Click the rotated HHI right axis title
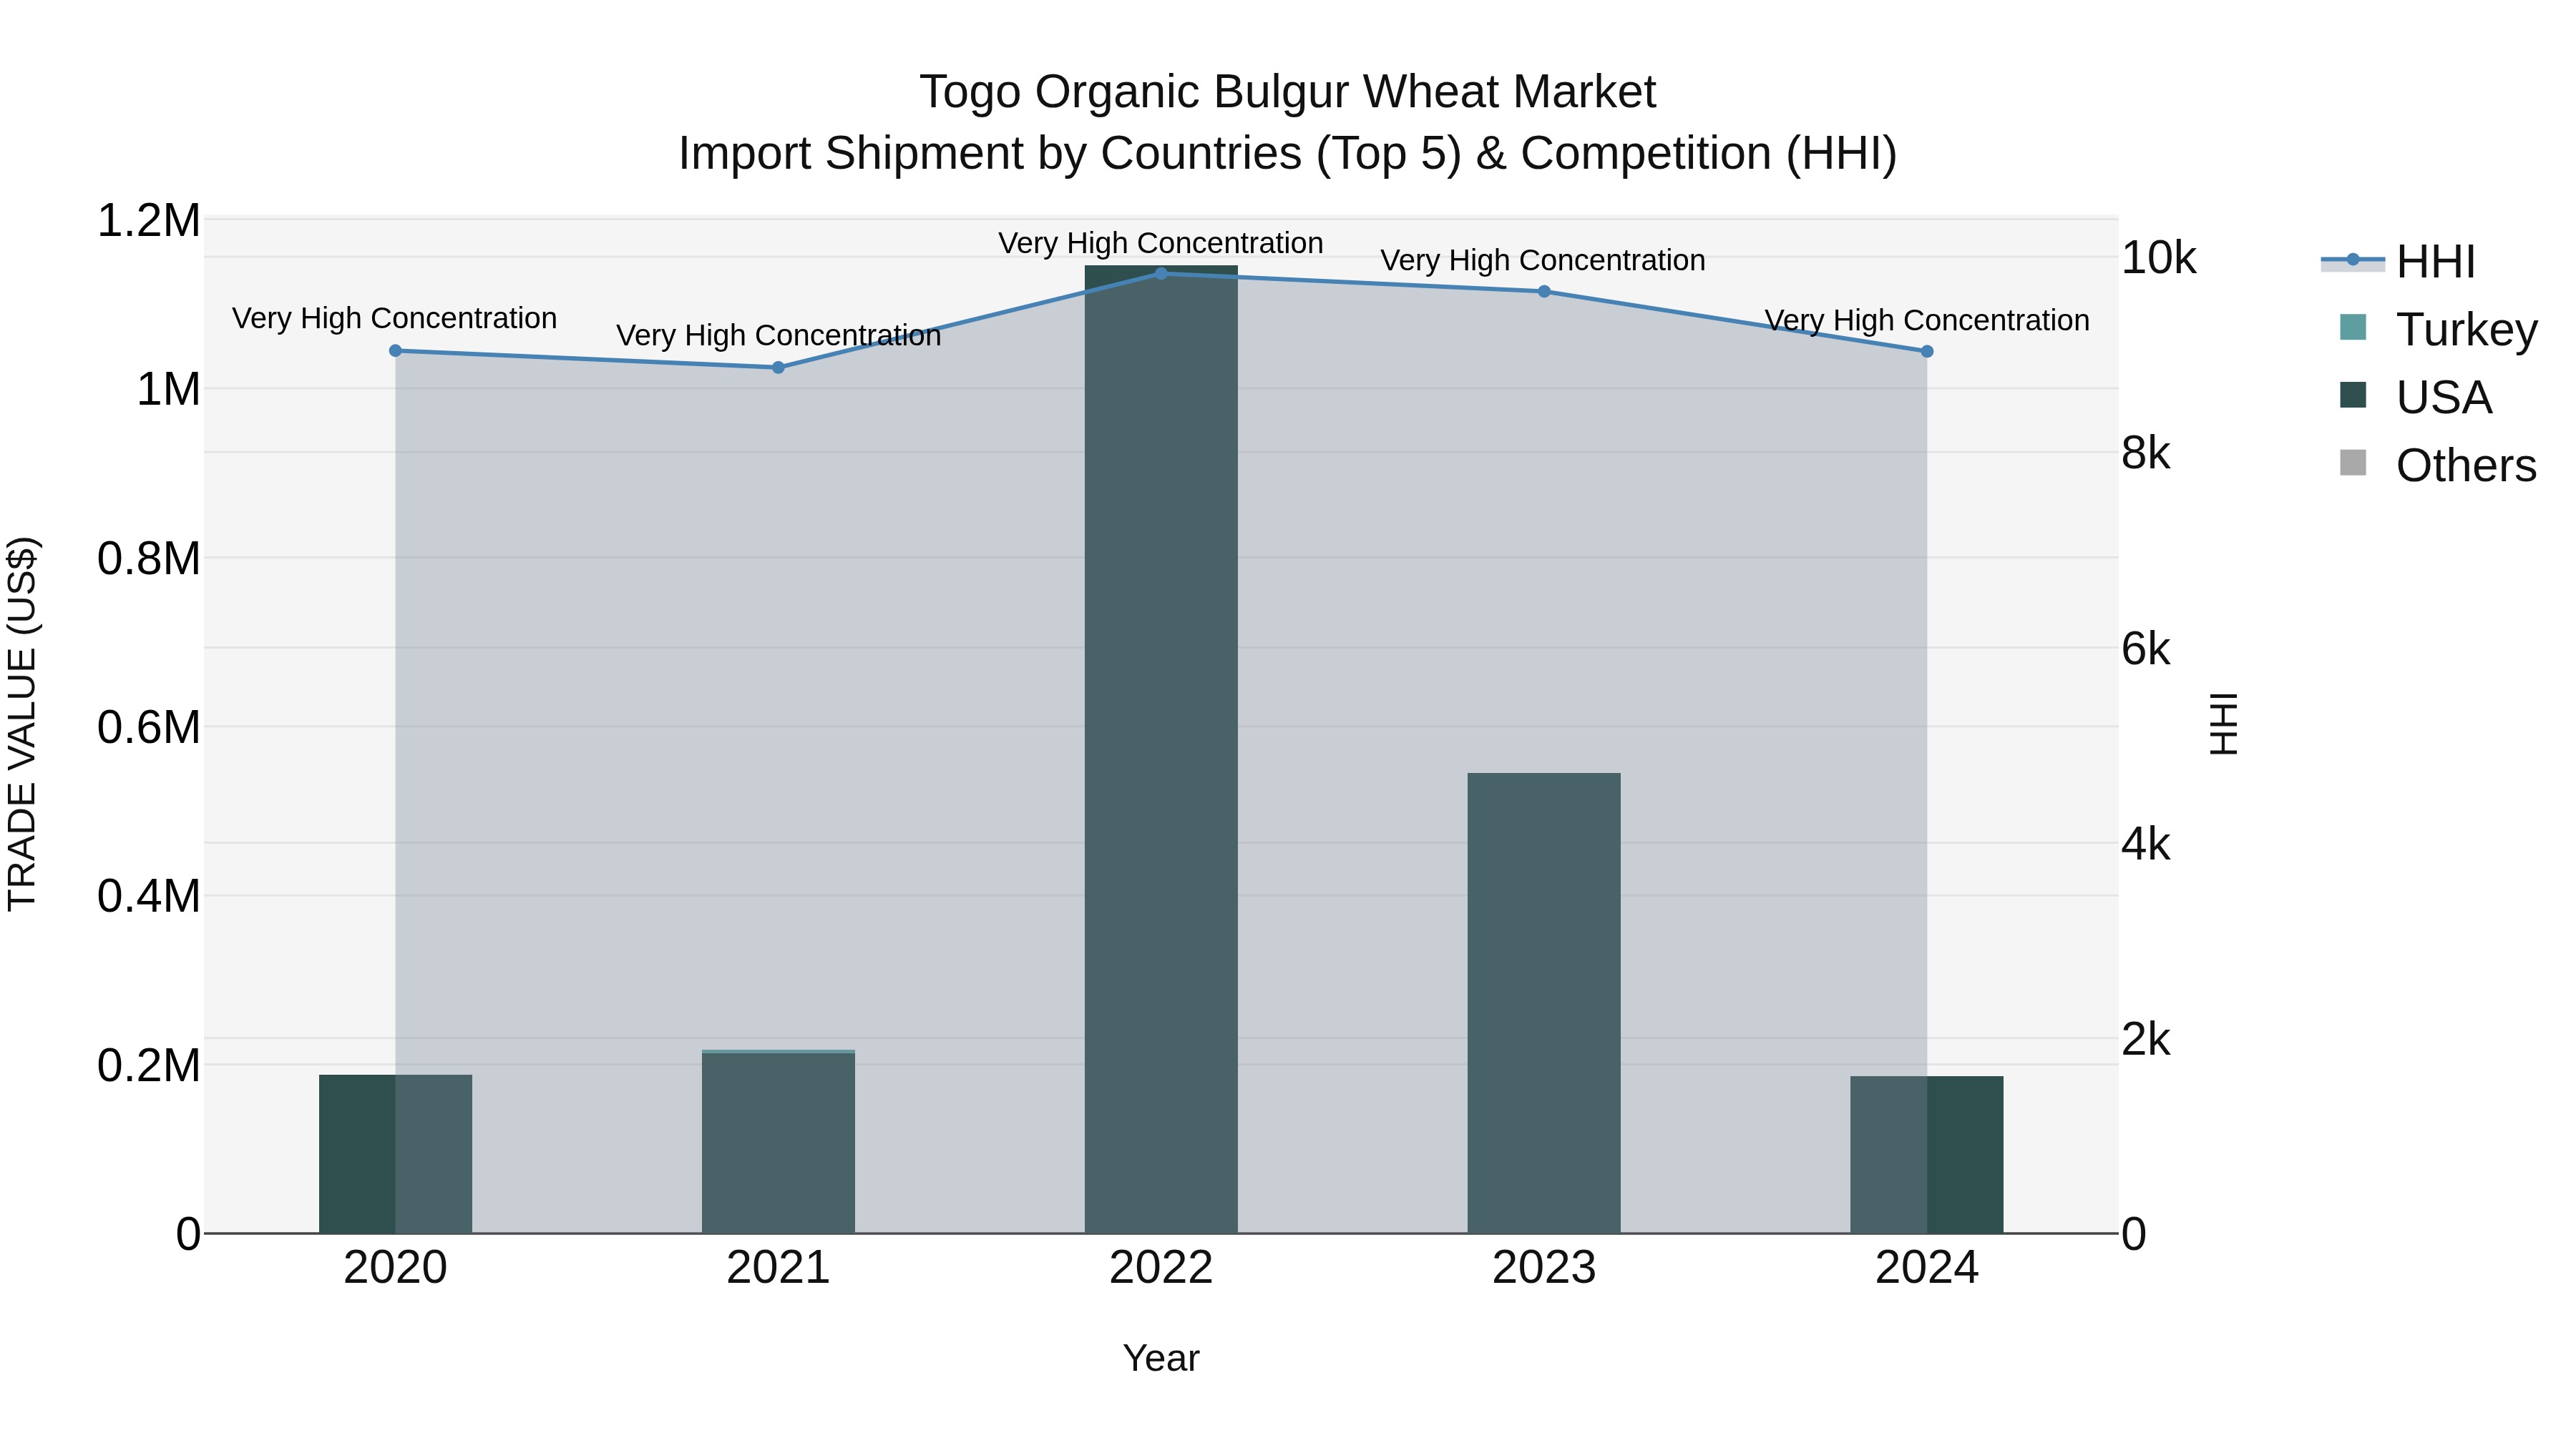Image resolution: width=2576 pixels, height=1448 pixels. 2223,724
